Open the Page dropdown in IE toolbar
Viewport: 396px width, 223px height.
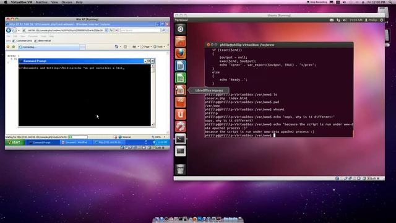point(146,47)
